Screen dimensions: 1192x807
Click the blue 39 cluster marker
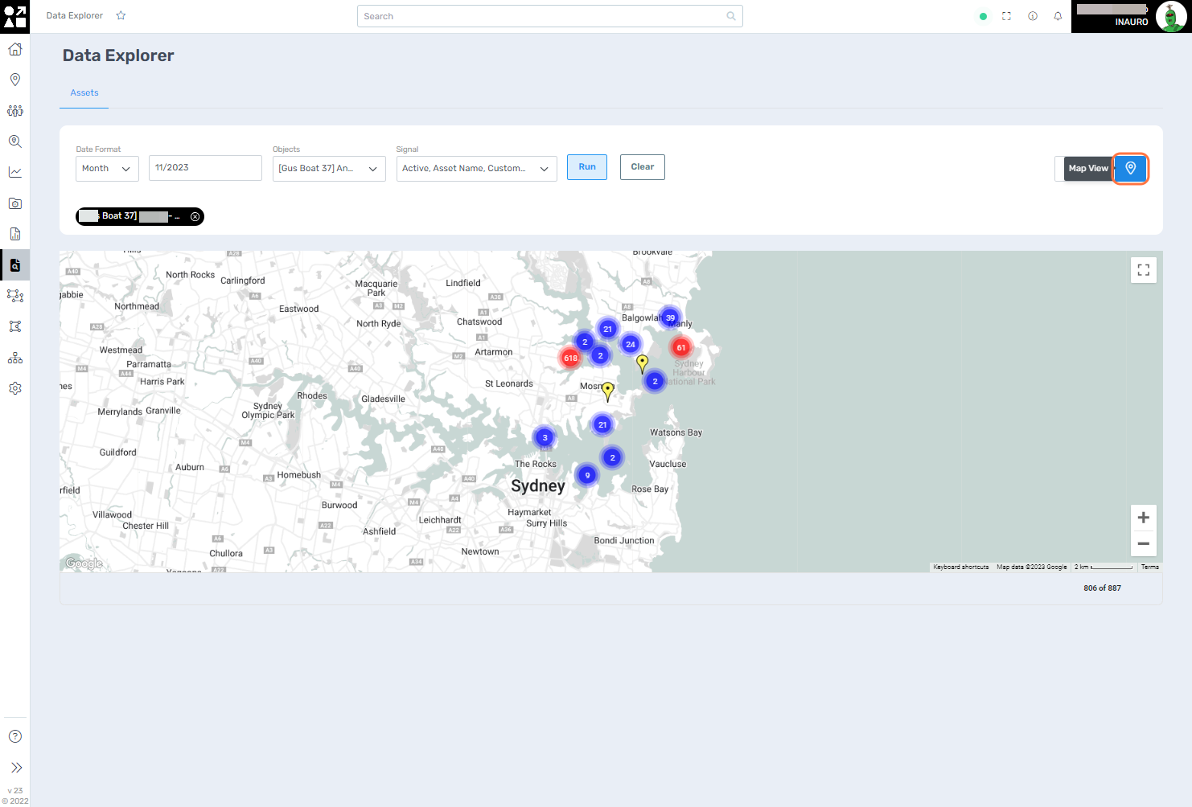[x=670, y=317]
